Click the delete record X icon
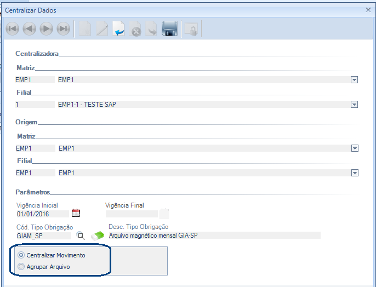The image size is (376, 287). tap(135, 28)
